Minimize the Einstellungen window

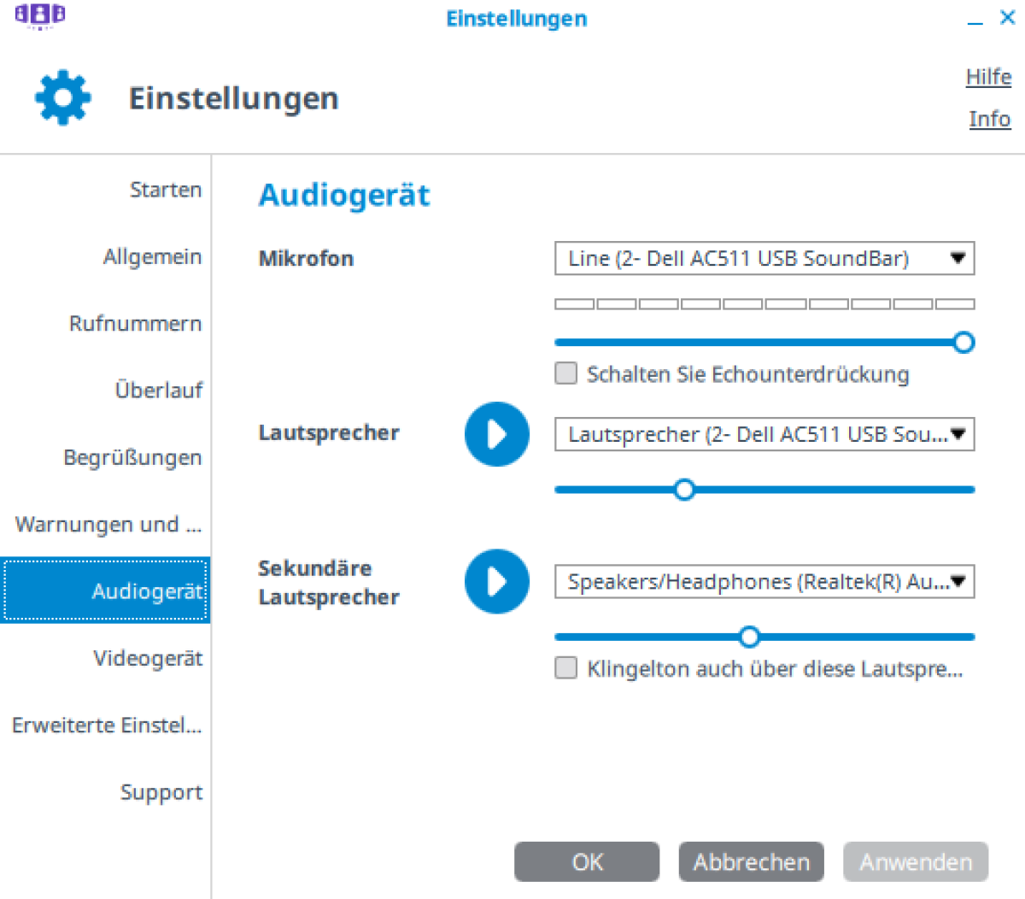click(975, 20)
